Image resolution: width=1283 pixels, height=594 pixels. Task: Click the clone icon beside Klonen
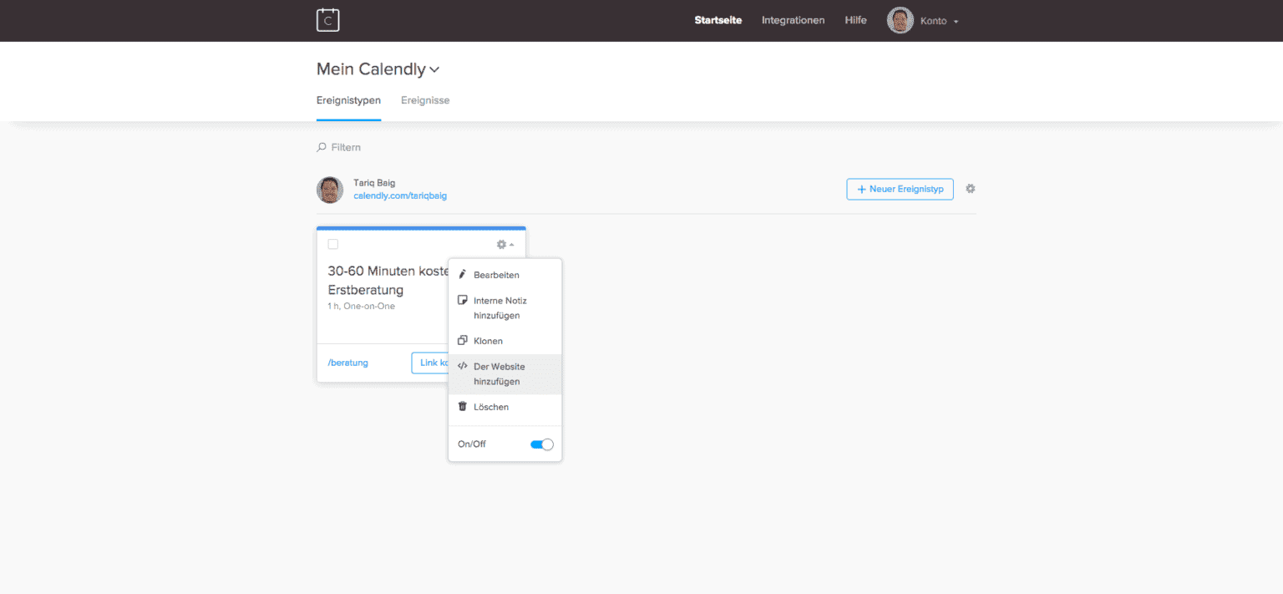[463, 341]
